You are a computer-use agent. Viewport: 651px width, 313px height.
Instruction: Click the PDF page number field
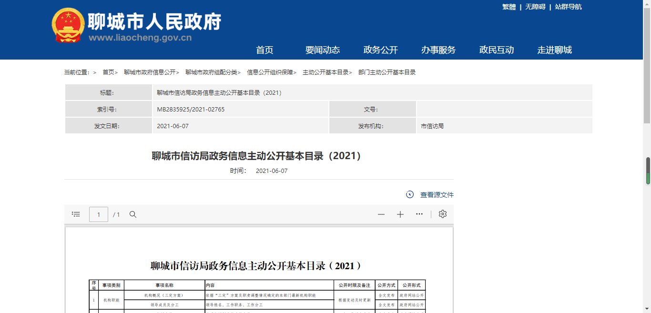pos(99,214)
